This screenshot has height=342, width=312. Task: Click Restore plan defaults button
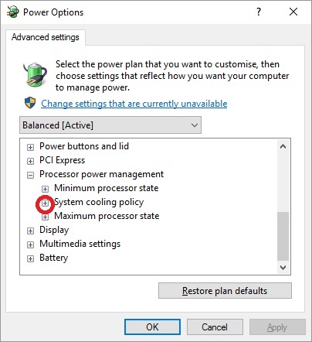[x=225, y=291]
